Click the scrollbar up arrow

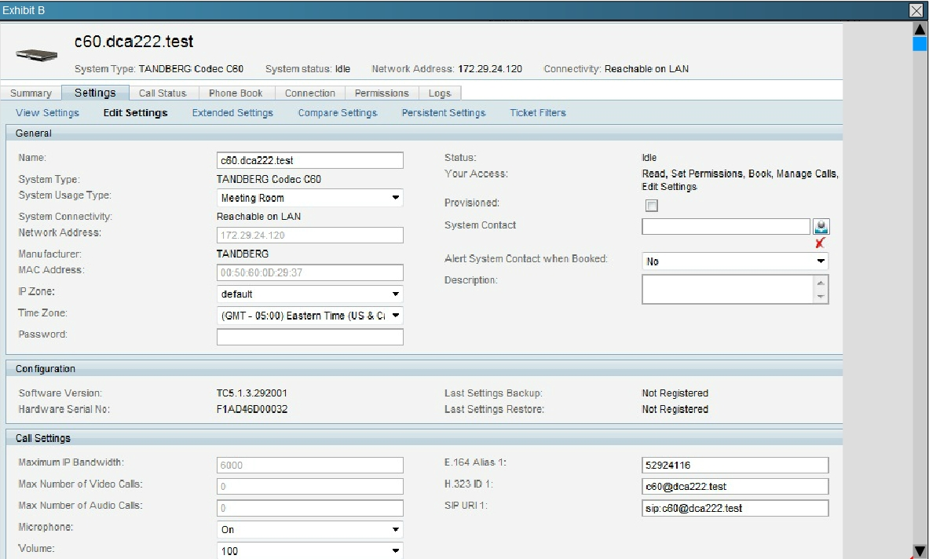[x=919, y=28]
